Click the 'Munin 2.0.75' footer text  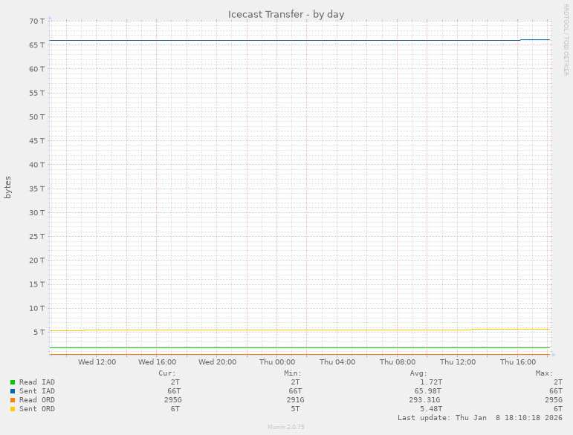[286, 428]
